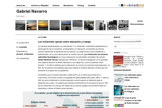Click the yellow bell-shaped social icon
Viewport: 162px width, 108px height.
click(x=127, y=5)
